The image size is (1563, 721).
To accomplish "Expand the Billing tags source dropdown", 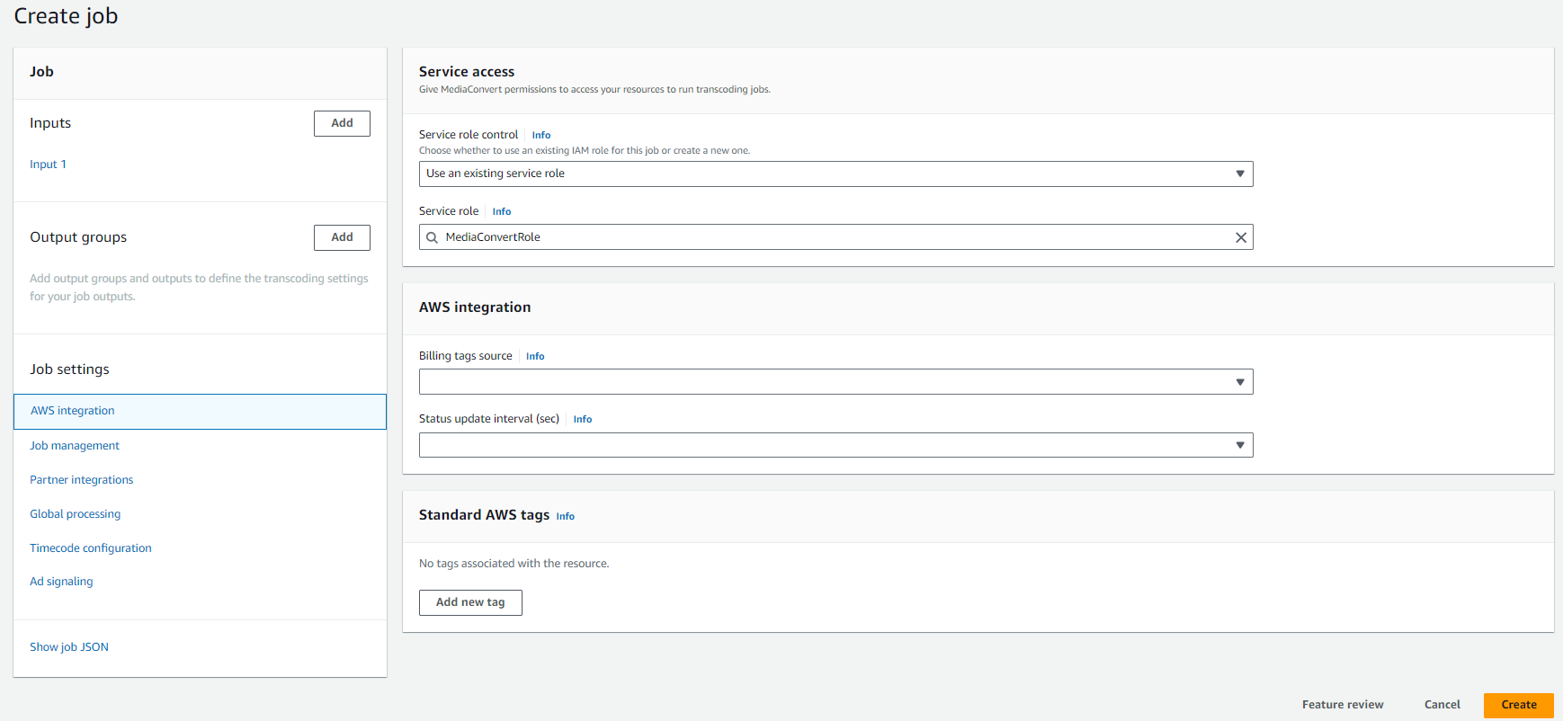I will coord(835,382).
